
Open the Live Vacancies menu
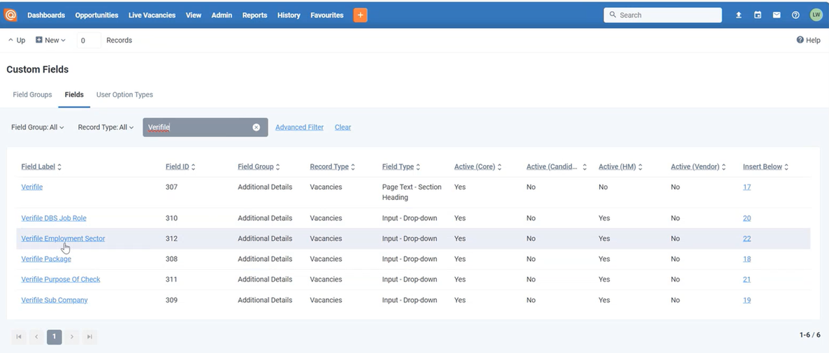coord(152,15)
